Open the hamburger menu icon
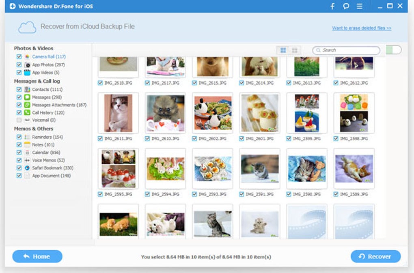The width and height of the screenshot is (414, 273). 359,6
